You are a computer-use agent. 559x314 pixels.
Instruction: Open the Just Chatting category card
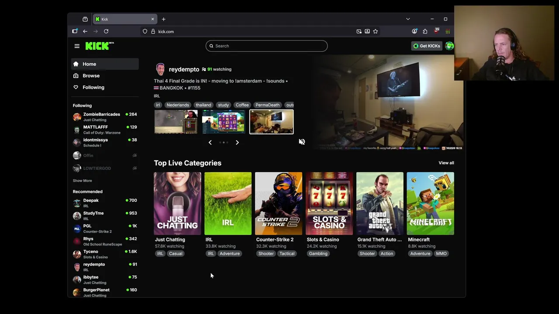(177, 204)
